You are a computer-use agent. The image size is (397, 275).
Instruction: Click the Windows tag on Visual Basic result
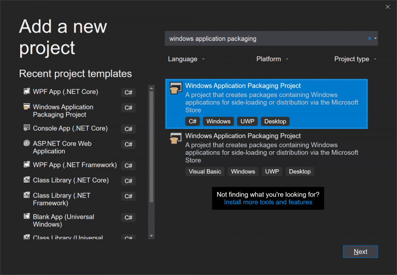pyautogui.click(x=243, y=171)
